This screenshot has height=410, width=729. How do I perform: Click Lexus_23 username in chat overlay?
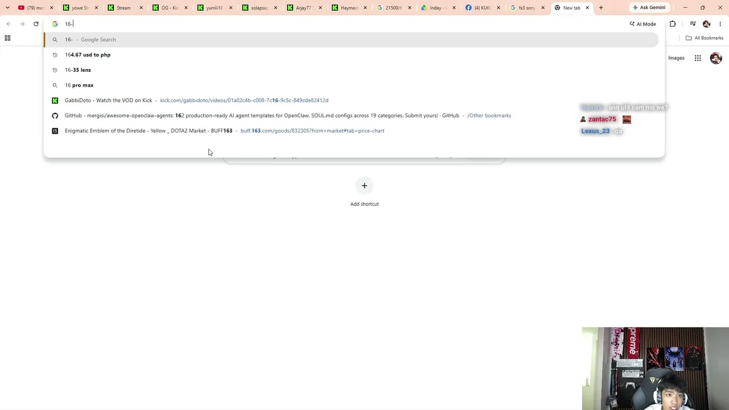pyautogui.click(x=595, y=131)
